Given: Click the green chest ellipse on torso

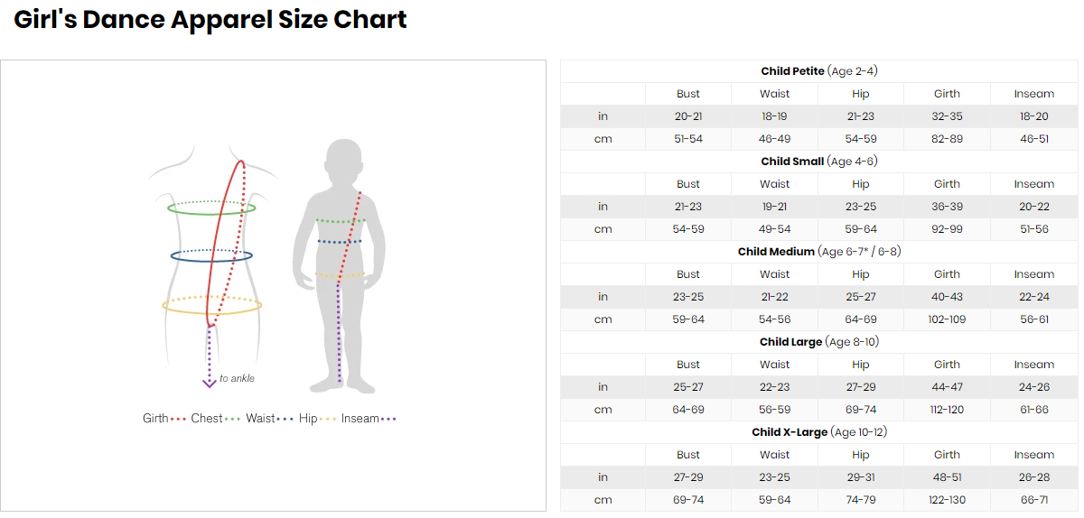Looking at the screenshot, I should click(212, 208).
